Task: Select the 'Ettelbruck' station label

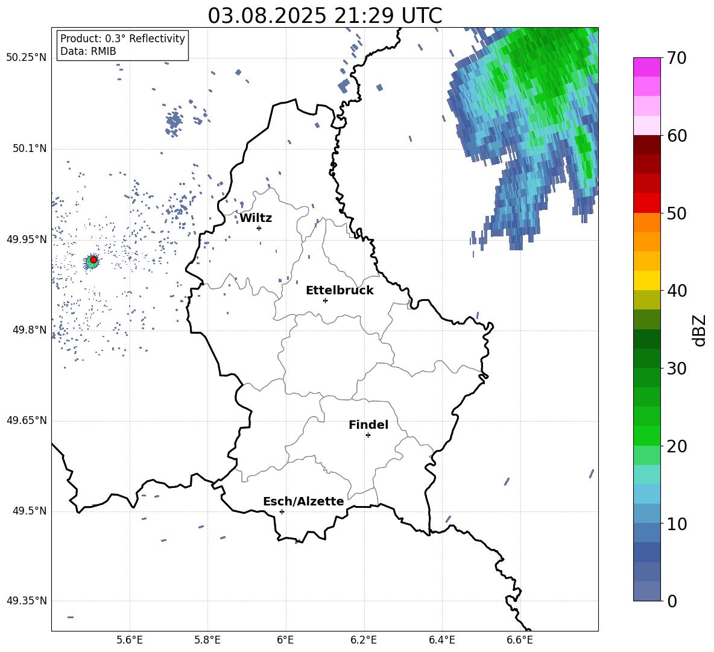Action: pyautogui.click(x=340, y=291)
